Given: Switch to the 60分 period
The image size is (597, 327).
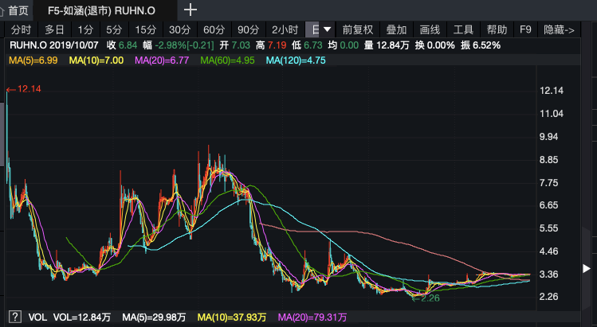Looking at the screenshot, I should [x=214, y=30].
